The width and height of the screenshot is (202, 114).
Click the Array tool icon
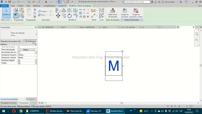[80, 13]
